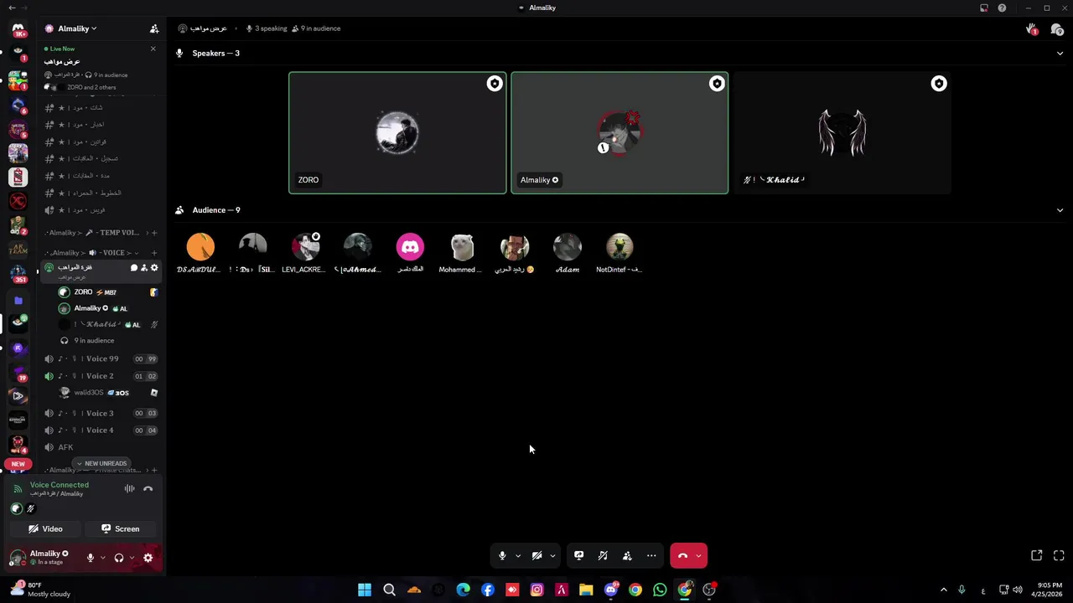1073x603 pixels.
Task: Select Almaliky speaker tile
Action: coord(619,133)
